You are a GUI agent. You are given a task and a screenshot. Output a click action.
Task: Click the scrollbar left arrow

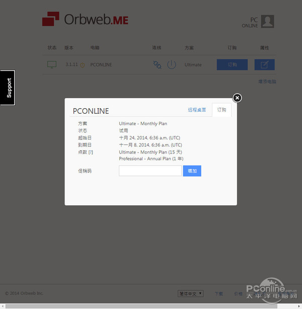pos(3,306)
